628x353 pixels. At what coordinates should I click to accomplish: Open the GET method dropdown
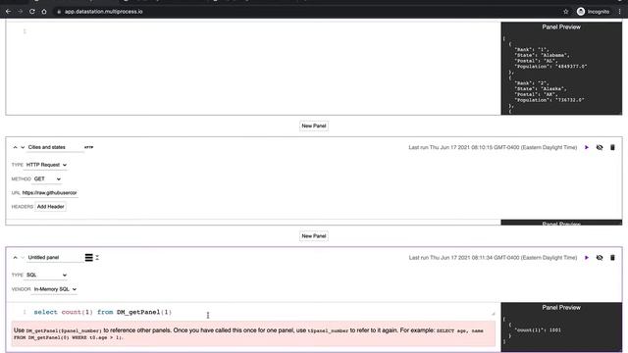(47, 178)
